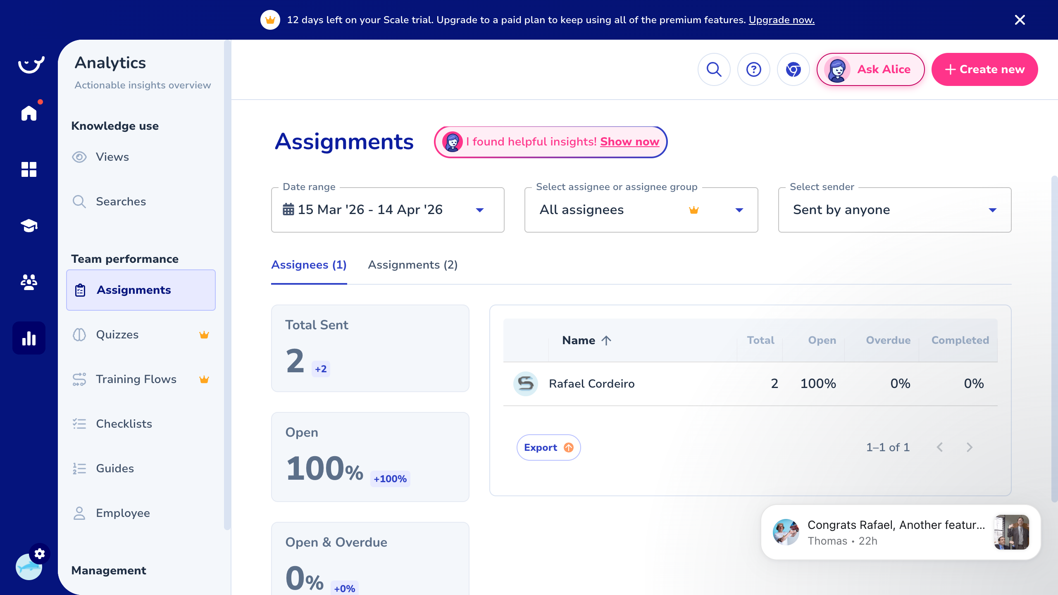
Task: Open search with the magnifier icon
Action: tap(714, 69)
